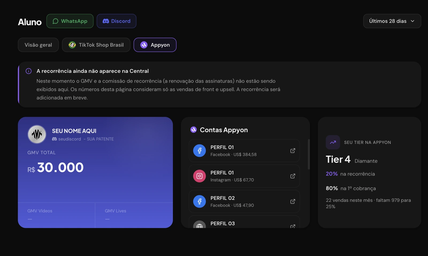Open external link for PERFIL 03
The width and height of the screenshot is (428, 256).
[x=293, y=226]
